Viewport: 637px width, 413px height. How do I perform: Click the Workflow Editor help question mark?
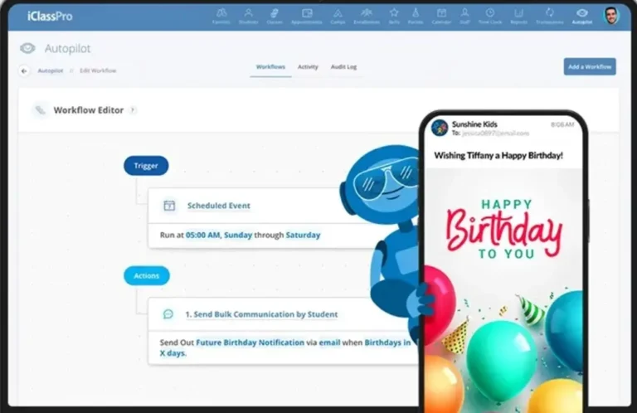pyautogui.click(x=133, y=110)
